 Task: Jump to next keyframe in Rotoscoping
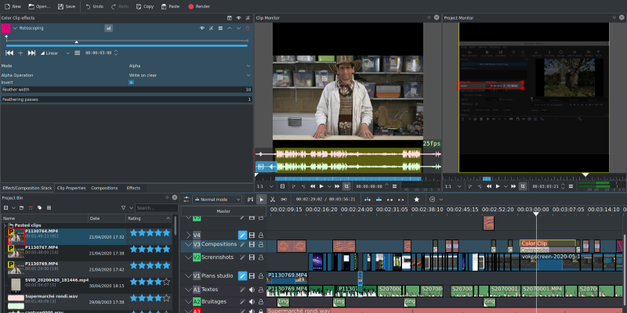click(31, 52)
